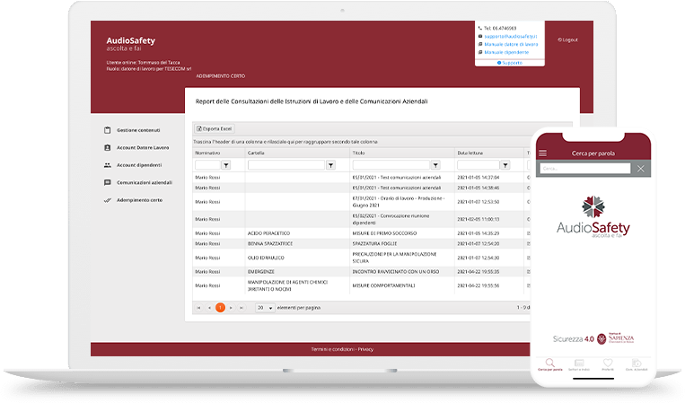Tap Settori e indici tab on phone
685x403 pixels.
pyautogui.click(x=579, y=365)
